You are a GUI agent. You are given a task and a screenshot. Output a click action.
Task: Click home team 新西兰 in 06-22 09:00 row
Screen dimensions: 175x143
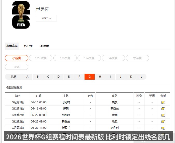tap(66, 121)
